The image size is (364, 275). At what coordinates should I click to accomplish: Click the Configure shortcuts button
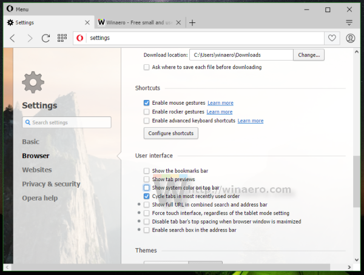(x=171, y=133)
